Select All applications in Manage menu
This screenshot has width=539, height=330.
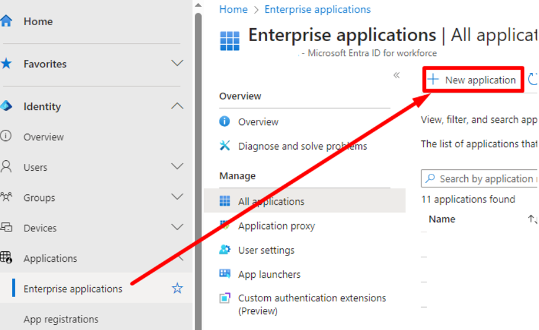tap(271, 201)
